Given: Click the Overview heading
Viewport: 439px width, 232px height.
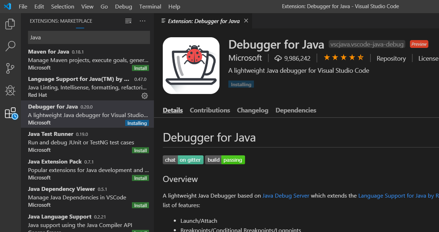Looking at the screenshot, I should [x=180, y=179].
